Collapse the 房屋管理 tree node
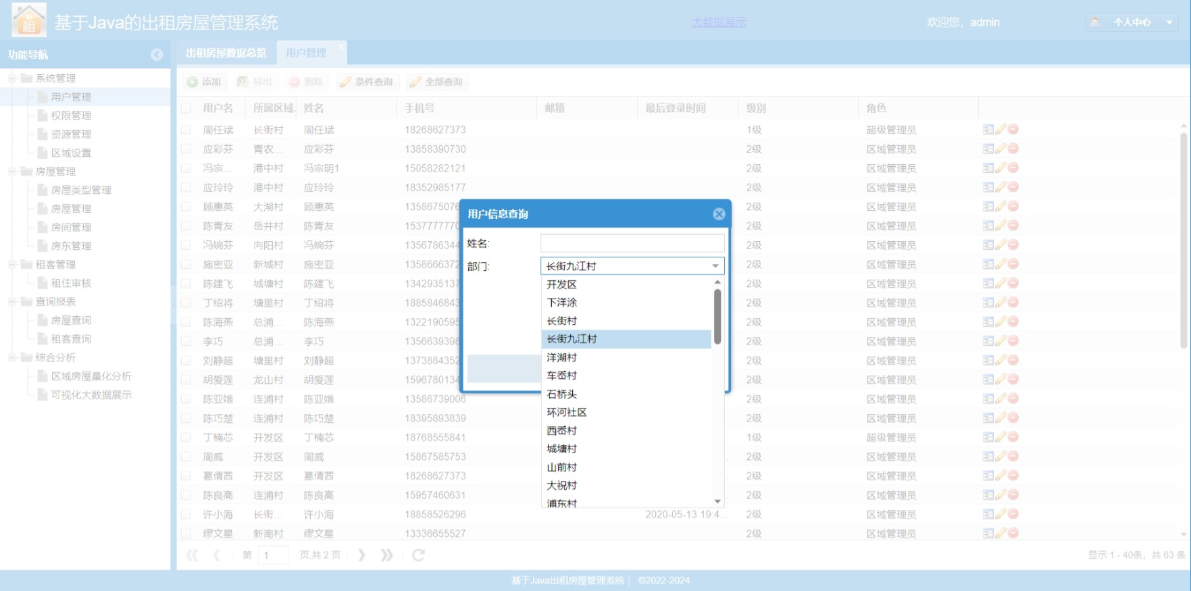The width and height of the screenshot is (1191, 591). [x=12, y=172]
